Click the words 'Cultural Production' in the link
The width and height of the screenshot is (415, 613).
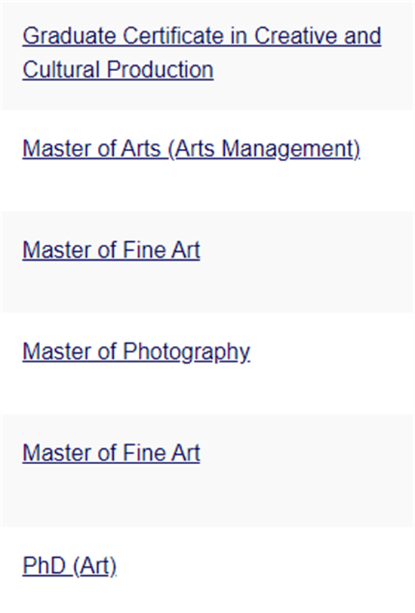click(118, 70)
